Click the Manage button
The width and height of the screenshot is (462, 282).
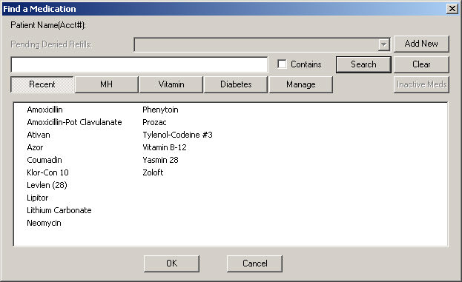pyautogui.click(x=301, y=84)
